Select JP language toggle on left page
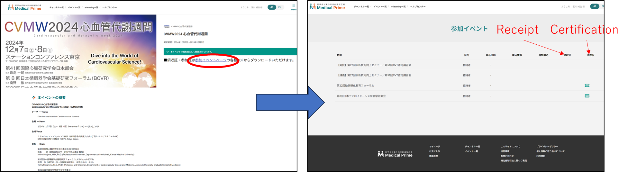Screen dimensions: 628x172 point(272,7)
